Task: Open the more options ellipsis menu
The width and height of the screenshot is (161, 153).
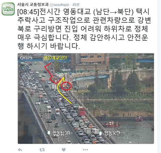Action: tap(85, 150)
